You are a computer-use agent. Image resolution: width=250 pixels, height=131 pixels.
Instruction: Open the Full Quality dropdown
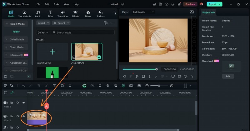(143, 12)
